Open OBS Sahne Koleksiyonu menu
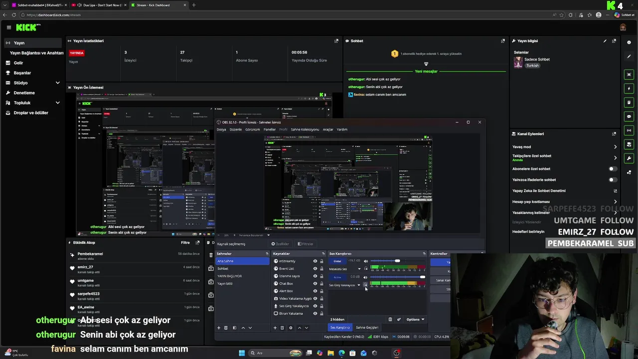The width and height of the screenshot is (638, 359). coord(305,130)
